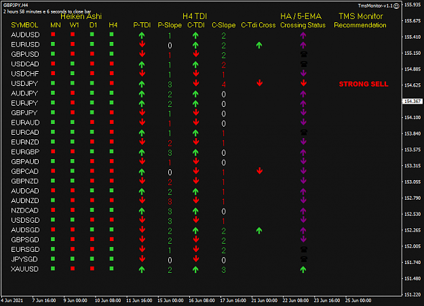Click the GBPUSD telephone crossing status icon
The image size is (424, 306).
(304, 54)
